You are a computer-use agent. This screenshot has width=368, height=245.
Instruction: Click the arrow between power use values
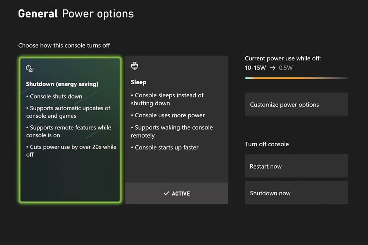[272, 68]
